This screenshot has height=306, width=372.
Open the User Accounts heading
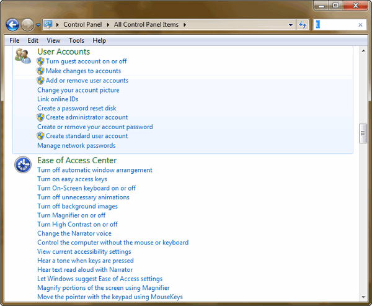[x=64, y=52]
